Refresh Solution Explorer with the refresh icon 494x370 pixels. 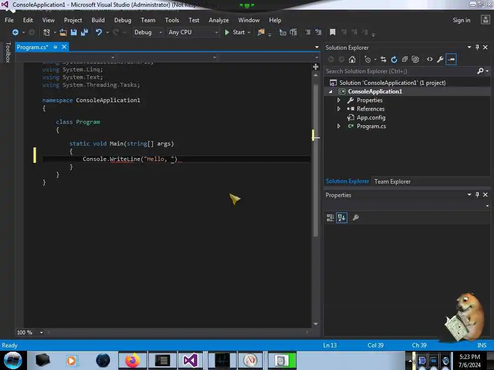tap(394, 59)
